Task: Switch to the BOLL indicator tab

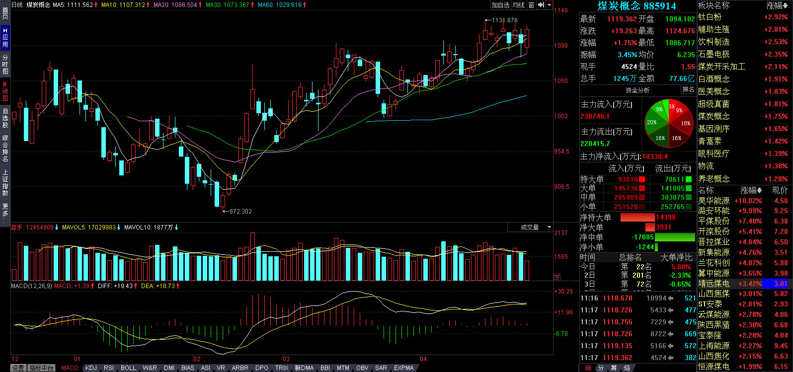Action: [x=128, y=368]
